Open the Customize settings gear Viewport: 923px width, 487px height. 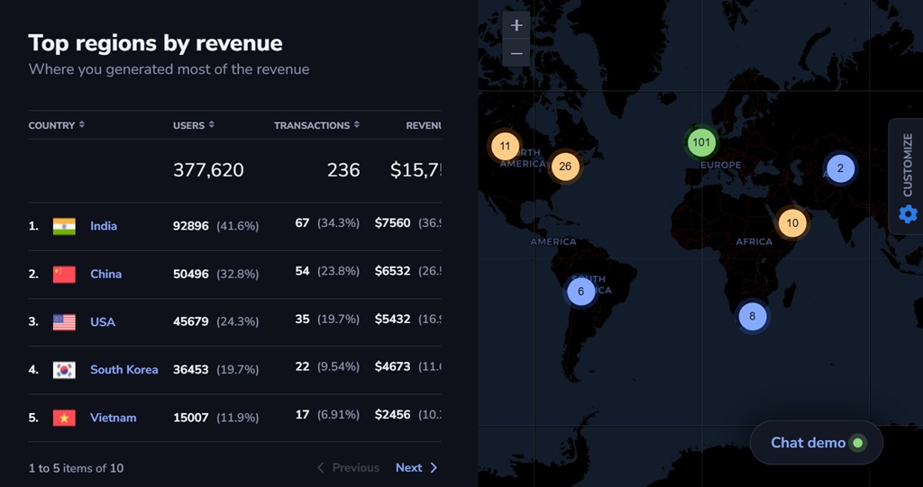(x=908, y=214)
